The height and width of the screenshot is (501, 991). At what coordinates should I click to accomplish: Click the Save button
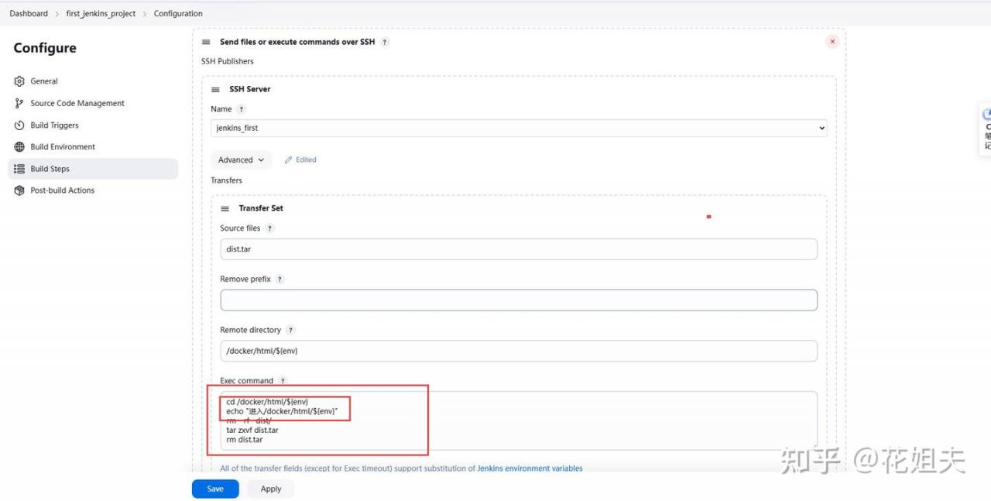[215, 489]
